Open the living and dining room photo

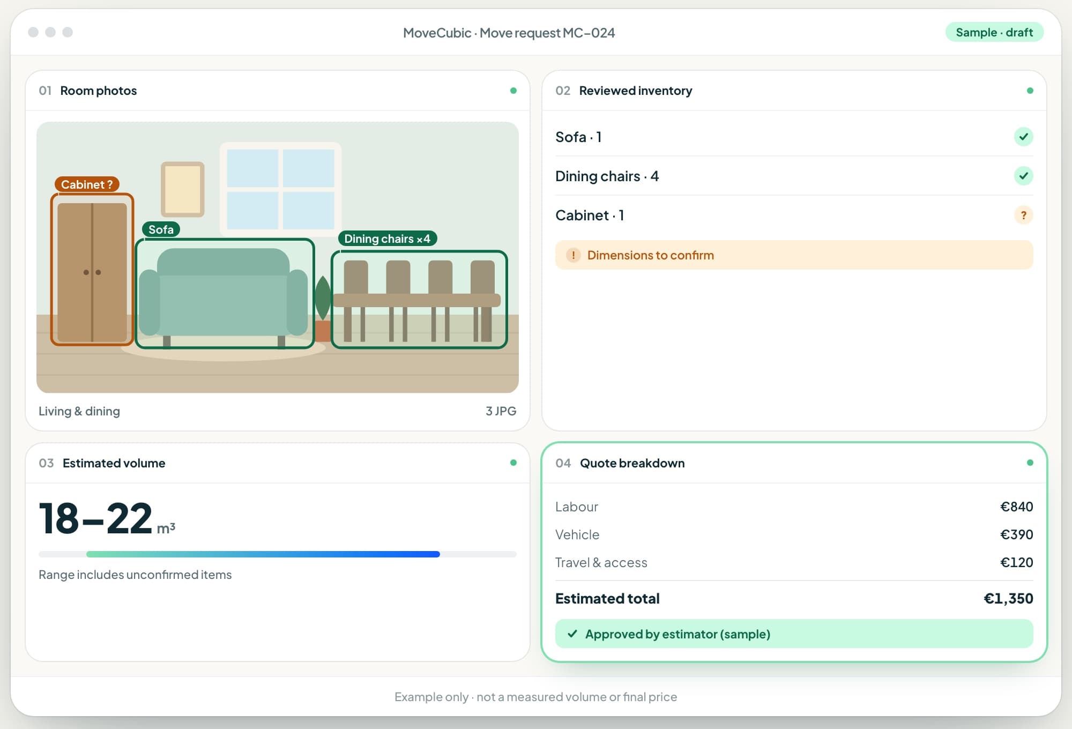[x=277, y=257]
